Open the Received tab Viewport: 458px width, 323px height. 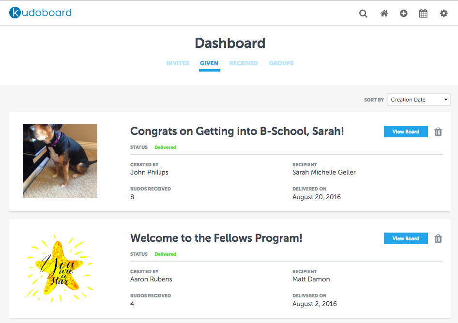tap(244, 63)
